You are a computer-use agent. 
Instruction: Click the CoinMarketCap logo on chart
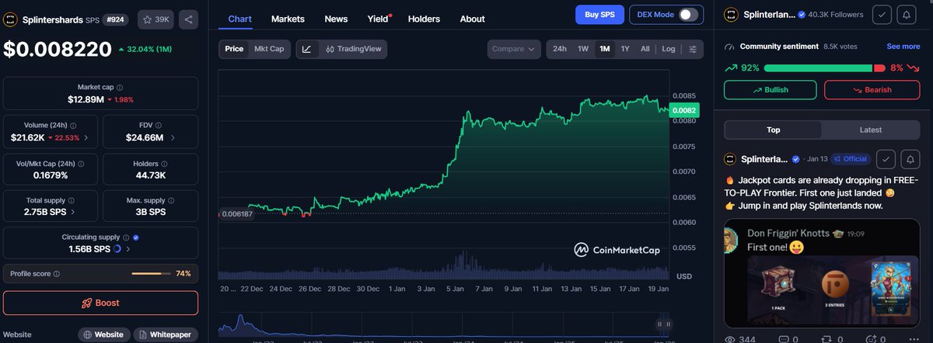pos(619,250)
